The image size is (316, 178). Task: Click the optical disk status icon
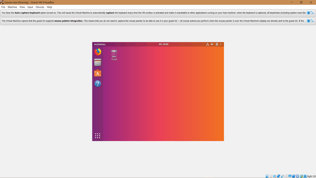click(271, 176)
